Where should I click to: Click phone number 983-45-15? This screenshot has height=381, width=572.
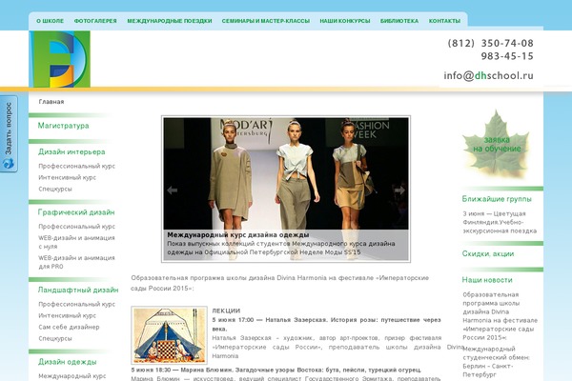[507, 56]
